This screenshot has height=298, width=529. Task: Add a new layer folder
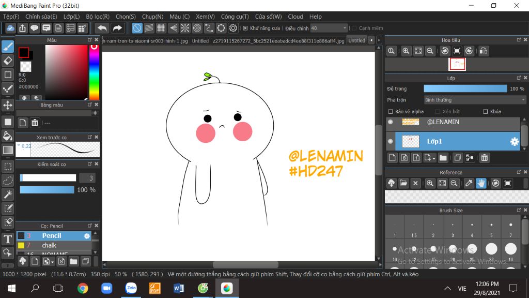click(443, 158)
